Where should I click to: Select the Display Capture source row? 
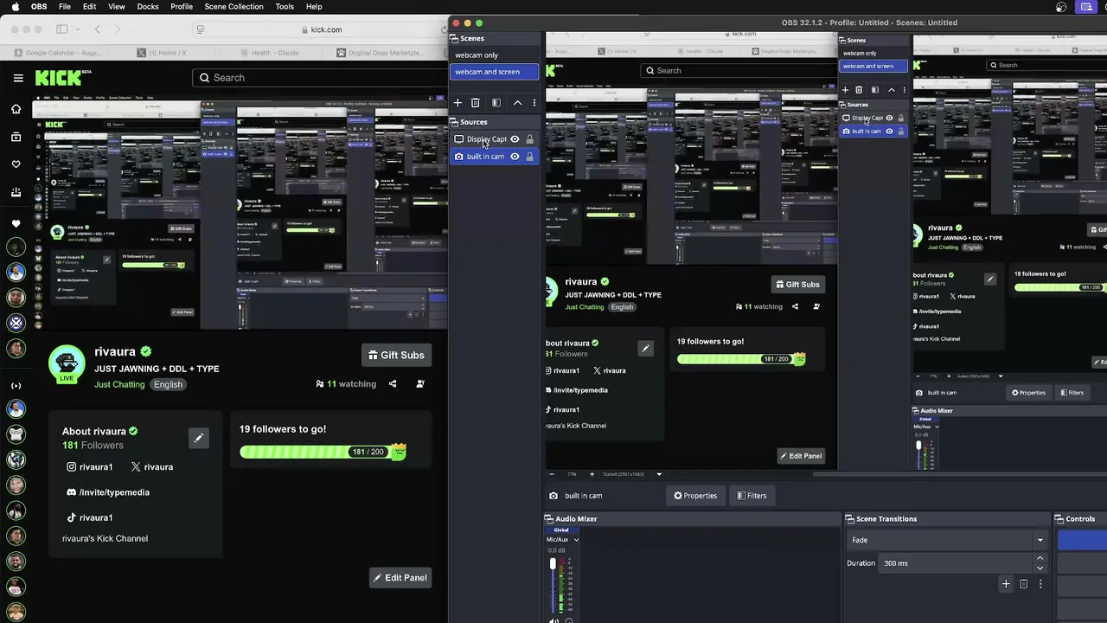(494, 139)
